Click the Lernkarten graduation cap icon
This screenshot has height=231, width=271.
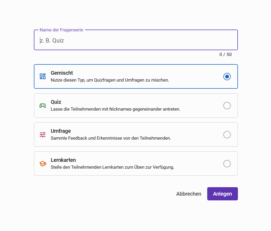(x=43, y=164)
